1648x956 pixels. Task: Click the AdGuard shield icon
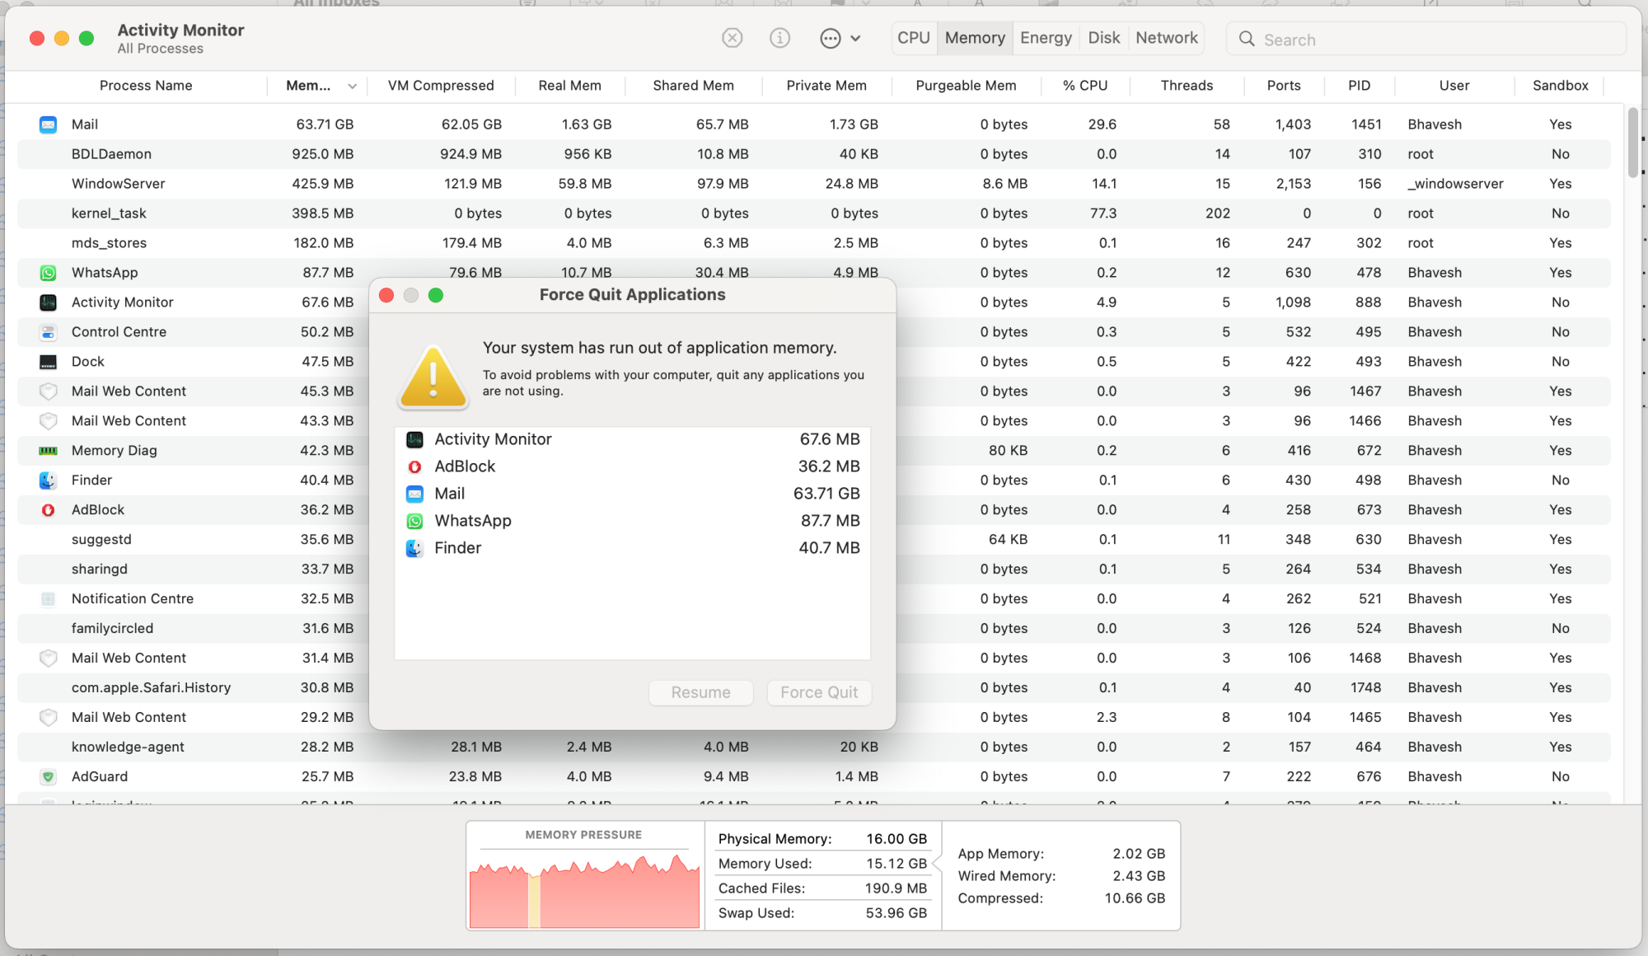[48, 776]
